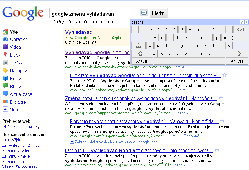249x170 pixels.
Task: Open the Deep in IT result link
Action: 139,150
